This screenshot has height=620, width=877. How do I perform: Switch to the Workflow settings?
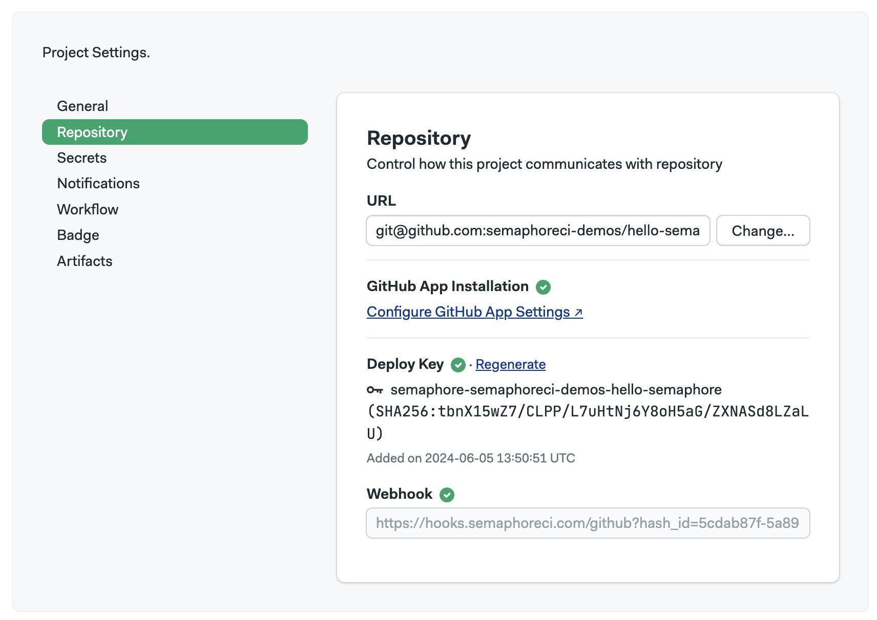88,209
